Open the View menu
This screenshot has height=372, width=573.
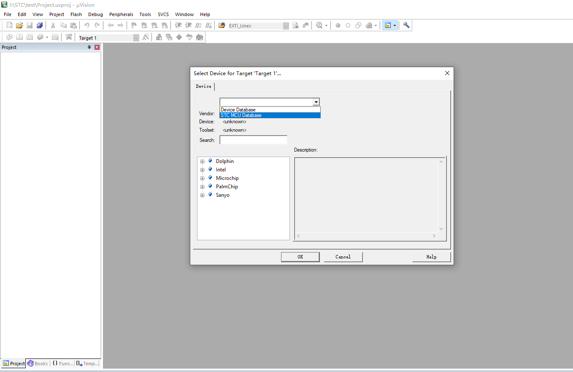(38, 14)
